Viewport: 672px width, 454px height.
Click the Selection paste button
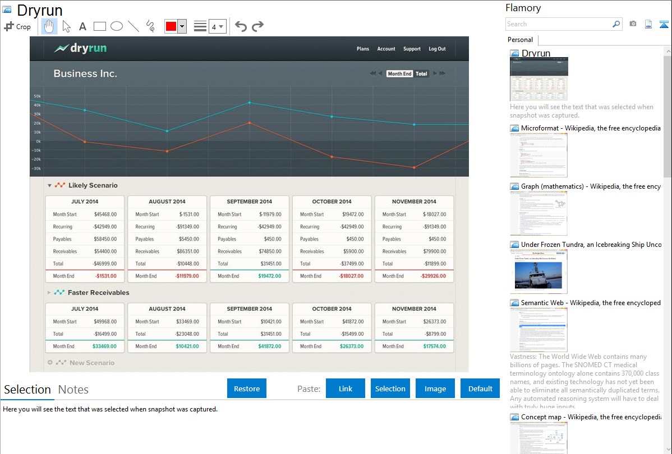point(390,389)
